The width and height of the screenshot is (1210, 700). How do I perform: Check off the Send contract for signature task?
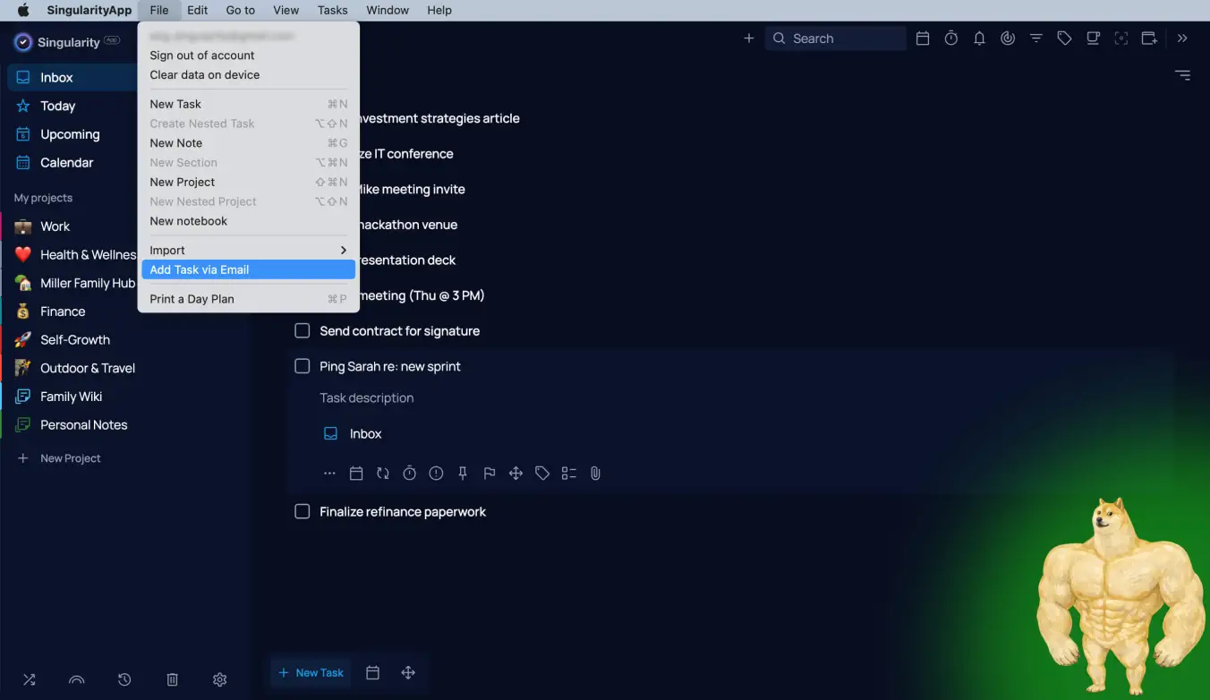click(302, 330)
